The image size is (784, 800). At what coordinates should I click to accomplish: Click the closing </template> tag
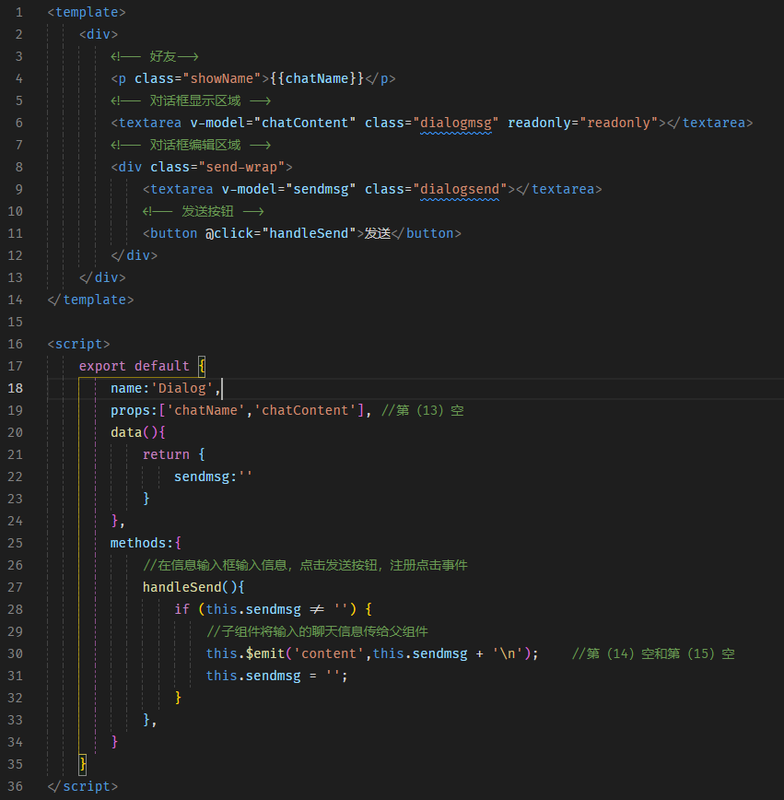pyautogui.click(x=91, y=300)
